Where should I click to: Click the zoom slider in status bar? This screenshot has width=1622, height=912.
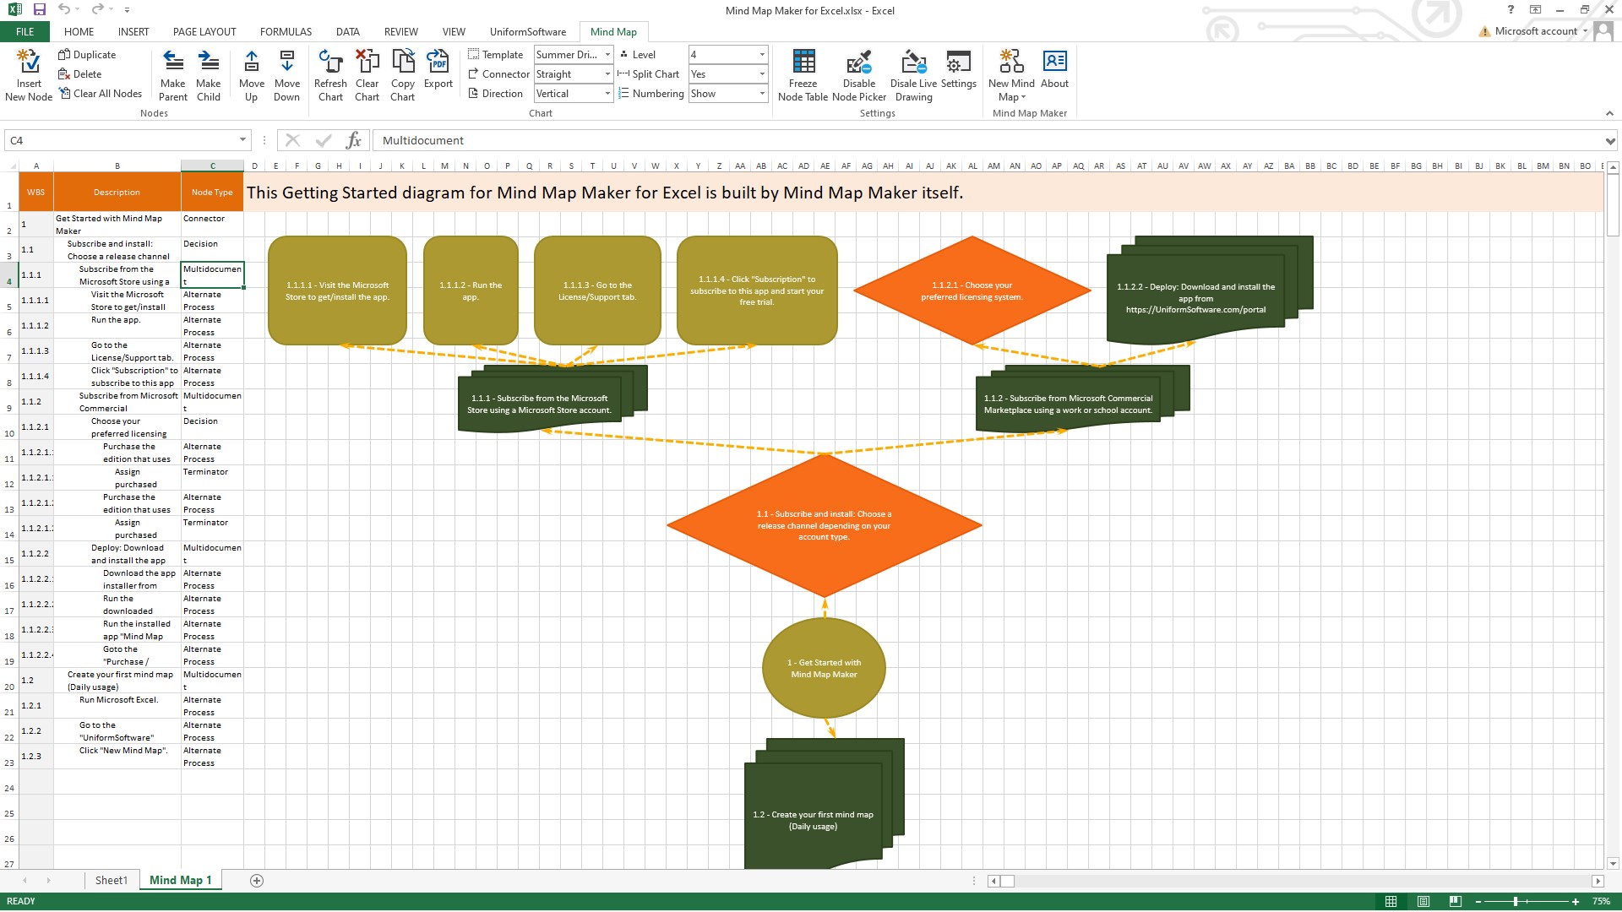[1516, 901]
